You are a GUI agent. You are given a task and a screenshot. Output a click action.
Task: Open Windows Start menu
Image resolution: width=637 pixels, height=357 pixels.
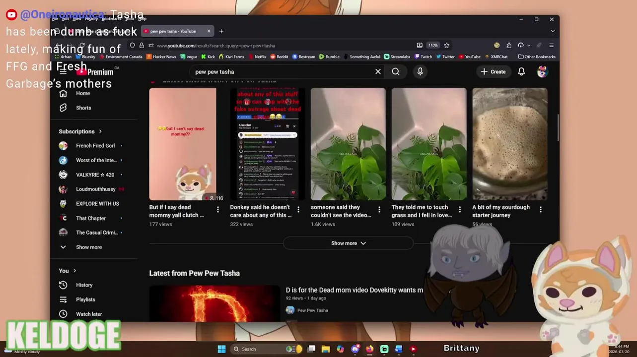[x=221, y=349]
